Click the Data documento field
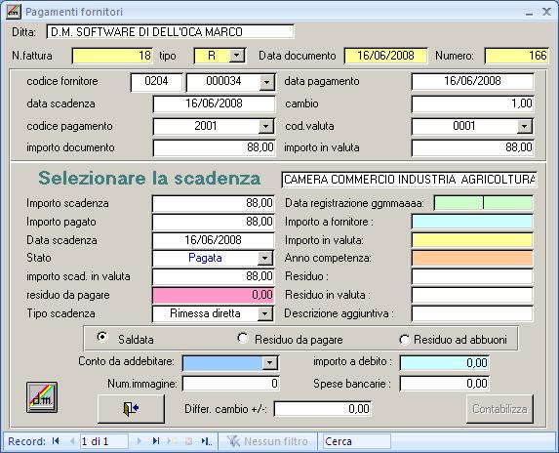Screen dimensions: 559x453 [x=385, y=56]
